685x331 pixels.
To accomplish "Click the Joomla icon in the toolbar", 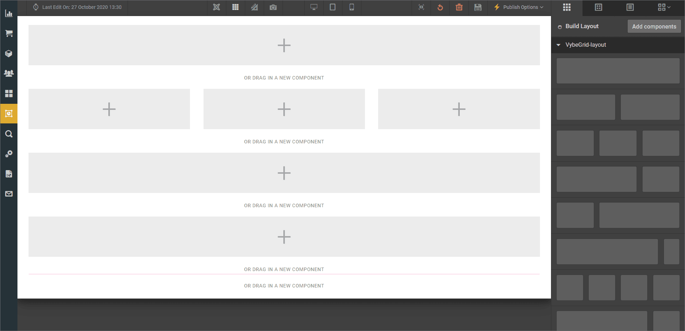I will pyautogui.click(x=216, y=7).
